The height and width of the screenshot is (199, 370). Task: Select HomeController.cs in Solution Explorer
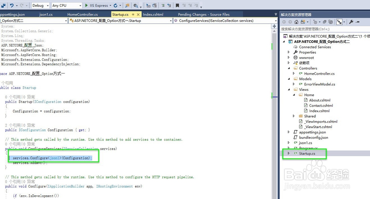point(319,73)
